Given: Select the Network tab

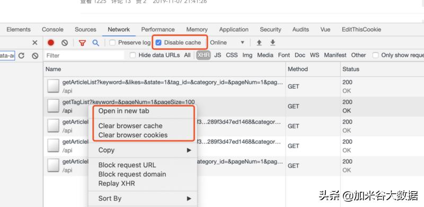Looking at the screenshot, I should pyautogui.click(x=119, y=30).
